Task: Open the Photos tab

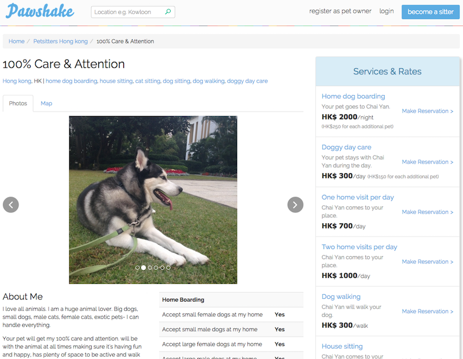Action: point(18,103)
